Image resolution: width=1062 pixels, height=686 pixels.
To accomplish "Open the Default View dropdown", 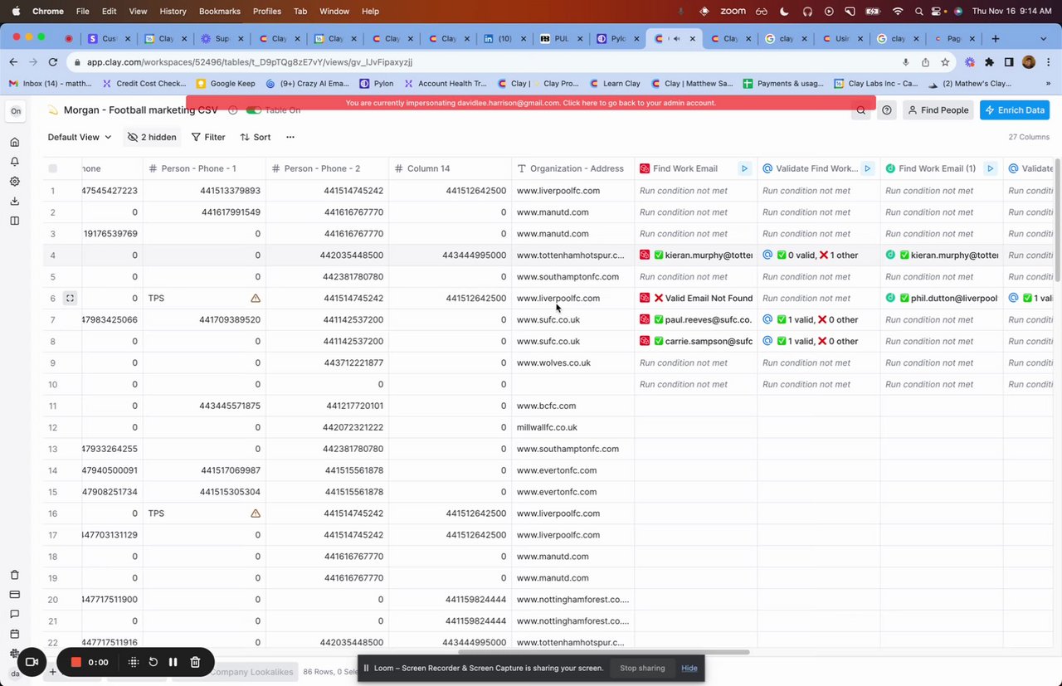I will (80, 137).
